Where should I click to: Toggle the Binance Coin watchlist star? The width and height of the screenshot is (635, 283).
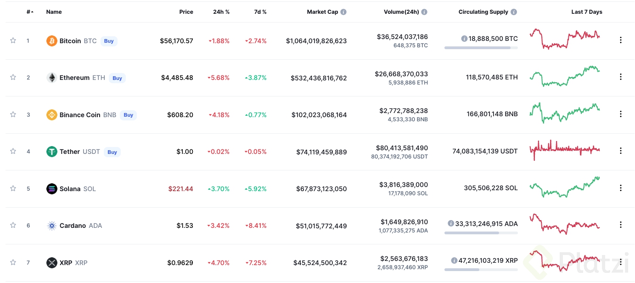(x=13, y=114)
